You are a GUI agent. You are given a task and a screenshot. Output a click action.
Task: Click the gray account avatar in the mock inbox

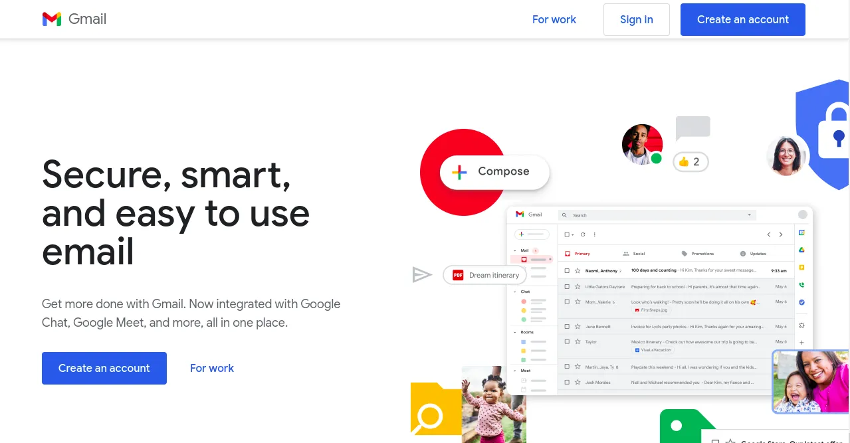pos(803,215)
